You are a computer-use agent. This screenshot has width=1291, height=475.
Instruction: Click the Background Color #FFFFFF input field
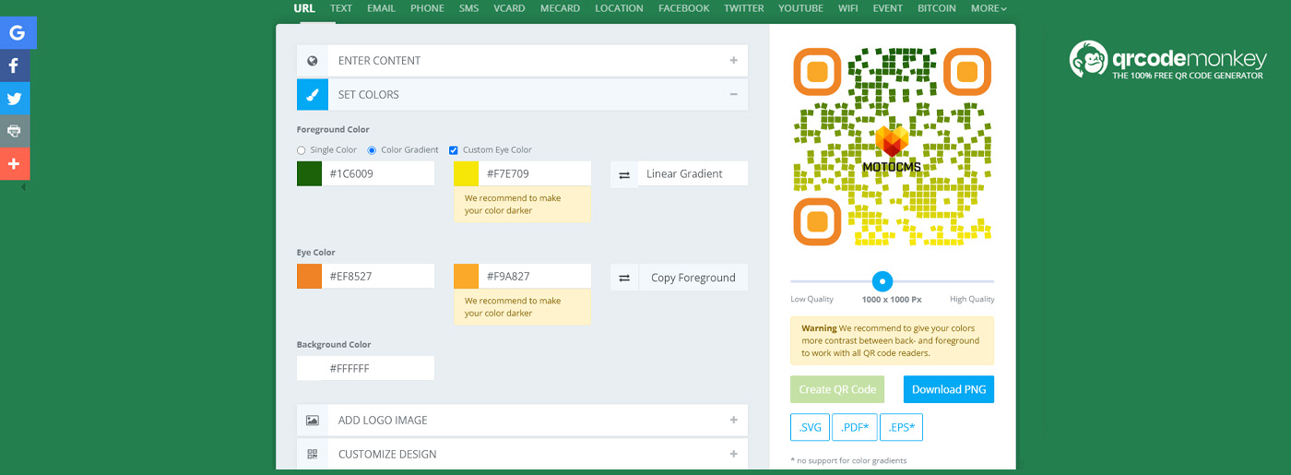click(x=378, y=368)
